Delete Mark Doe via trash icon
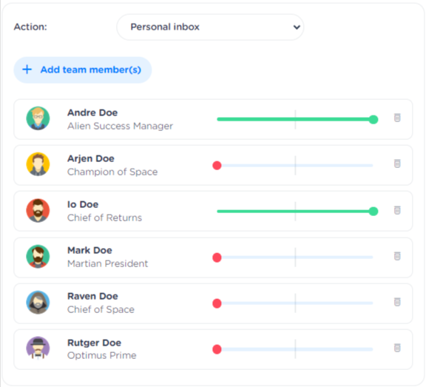The image size is (426, 387). [397, 256]
